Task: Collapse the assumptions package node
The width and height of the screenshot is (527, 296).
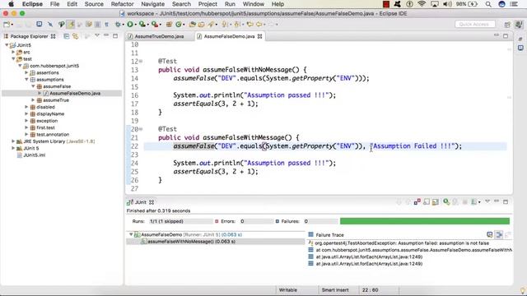Action: pos(26,80)
